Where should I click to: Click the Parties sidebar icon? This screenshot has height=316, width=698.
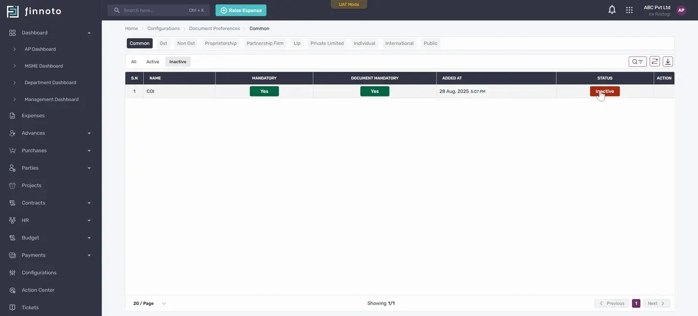tap(13, 168)
